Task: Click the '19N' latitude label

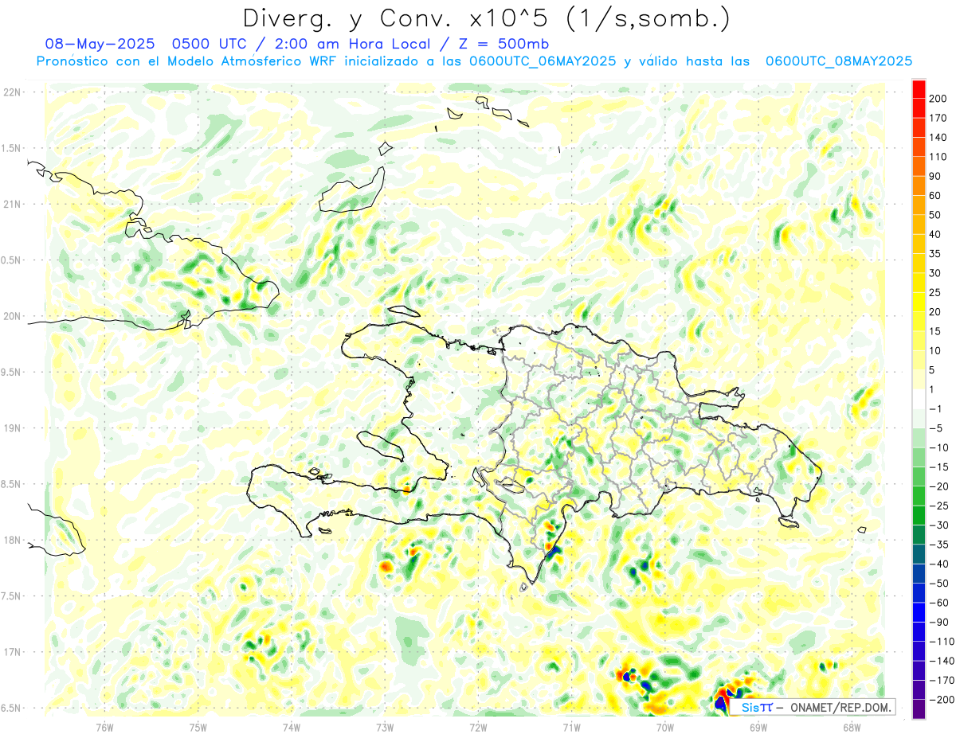Action: (x=11, y=428)
